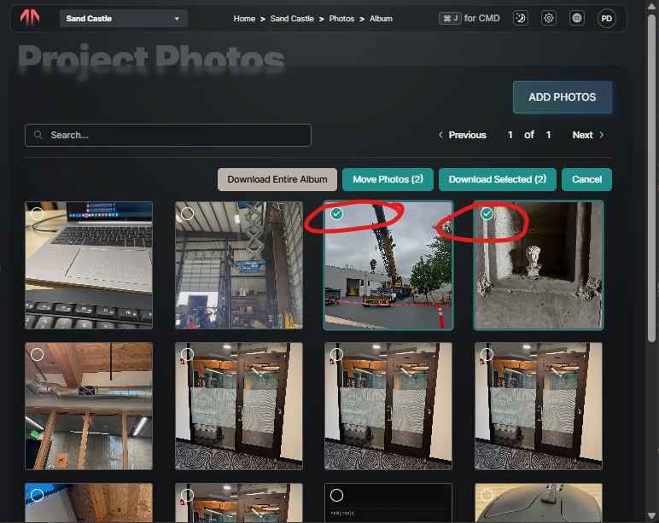The image size is (659, 523).
Task: Focus the Search photos field
Action: (x=167, y=136)
